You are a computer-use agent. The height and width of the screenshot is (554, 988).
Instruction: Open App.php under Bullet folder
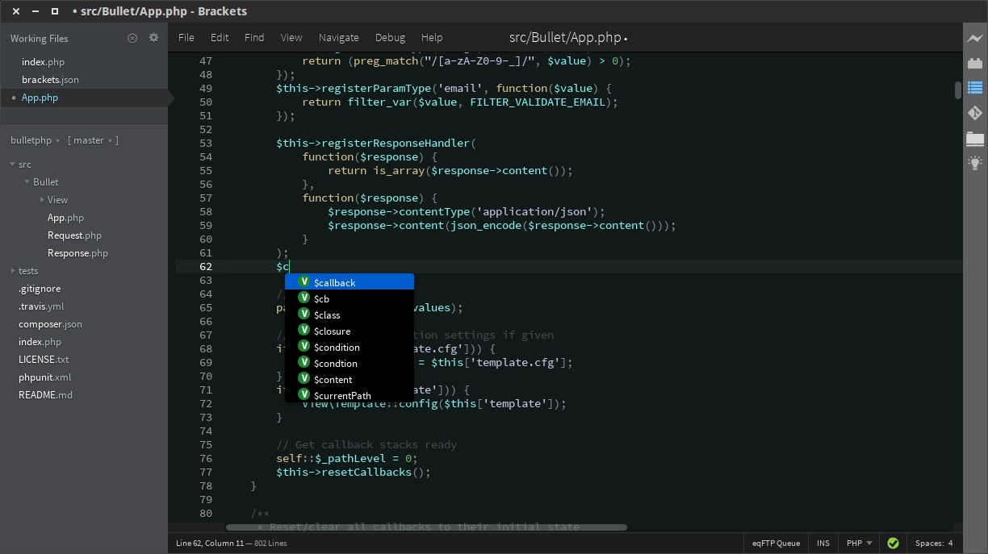pyautogui.click(x=65, y=218)
